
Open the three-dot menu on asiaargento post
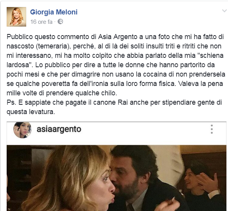click(x=212, y=129)
